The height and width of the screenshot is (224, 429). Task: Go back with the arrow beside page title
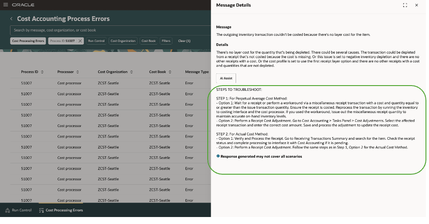coord(11,19)
